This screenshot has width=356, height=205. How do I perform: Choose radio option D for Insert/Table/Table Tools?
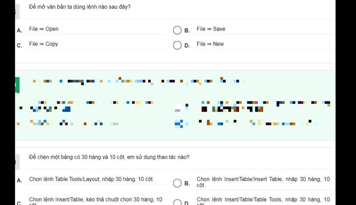click(x=177, y=202)
